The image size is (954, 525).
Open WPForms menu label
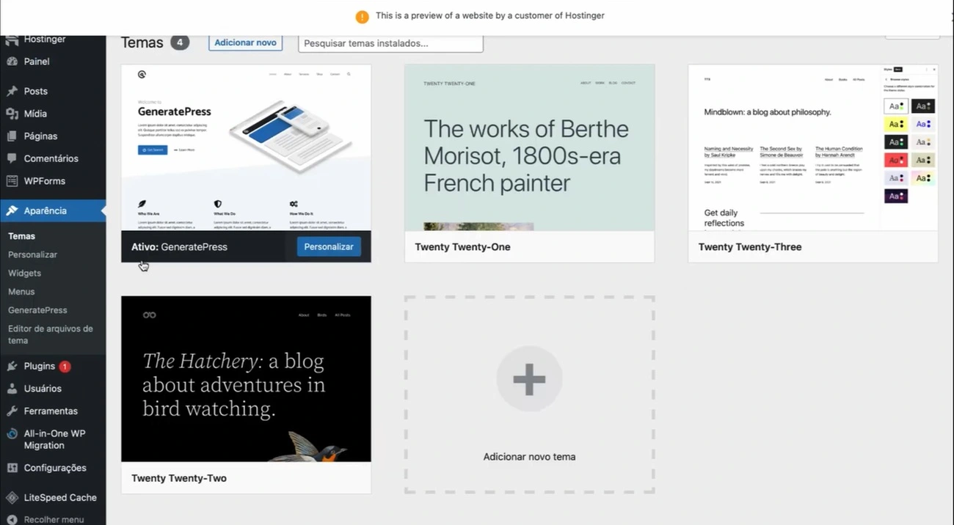pos(44,181)
